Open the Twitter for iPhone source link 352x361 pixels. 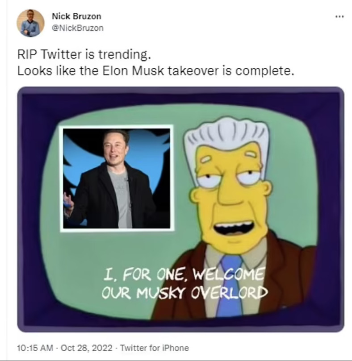(x=155, y=348)
